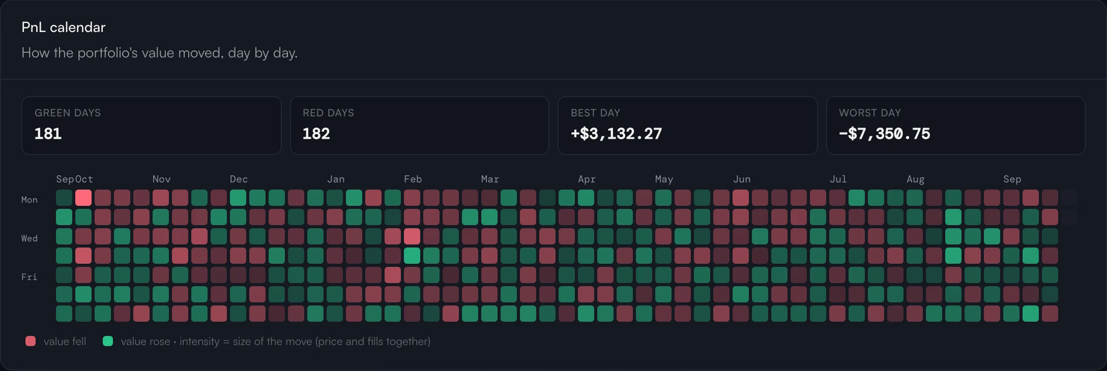Click the 'Nov' month label
1107x371 pixels.
(x=162, y=179)
